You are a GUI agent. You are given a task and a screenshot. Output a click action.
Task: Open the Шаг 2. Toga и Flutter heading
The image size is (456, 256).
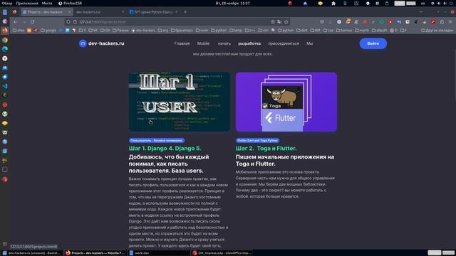(x=266, y=149)
